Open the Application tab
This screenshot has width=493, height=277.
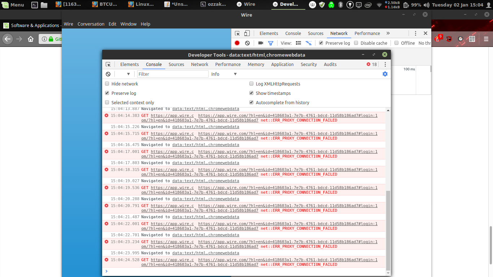coord(282,65)
